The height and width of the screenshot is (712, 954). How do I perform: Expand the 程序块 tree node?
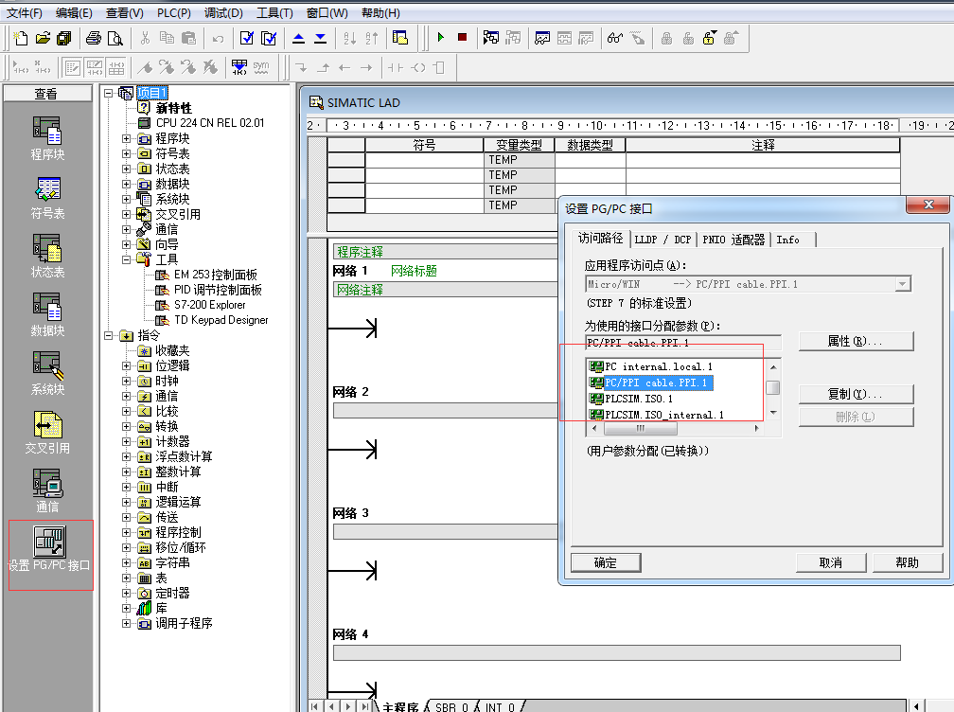tap(126, 139)
